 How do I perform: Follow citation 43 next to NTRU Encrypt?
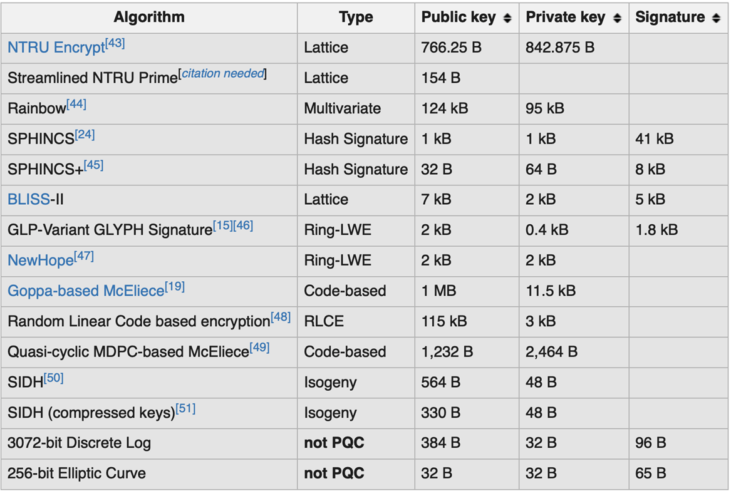115,44
